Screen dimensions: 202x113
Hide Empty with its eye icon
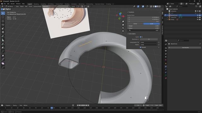(198, 19)
